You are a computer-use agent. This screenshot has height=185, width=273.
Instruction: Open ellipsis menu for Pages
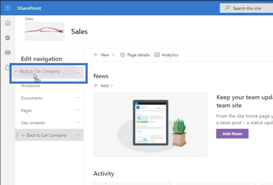(77, 110)
